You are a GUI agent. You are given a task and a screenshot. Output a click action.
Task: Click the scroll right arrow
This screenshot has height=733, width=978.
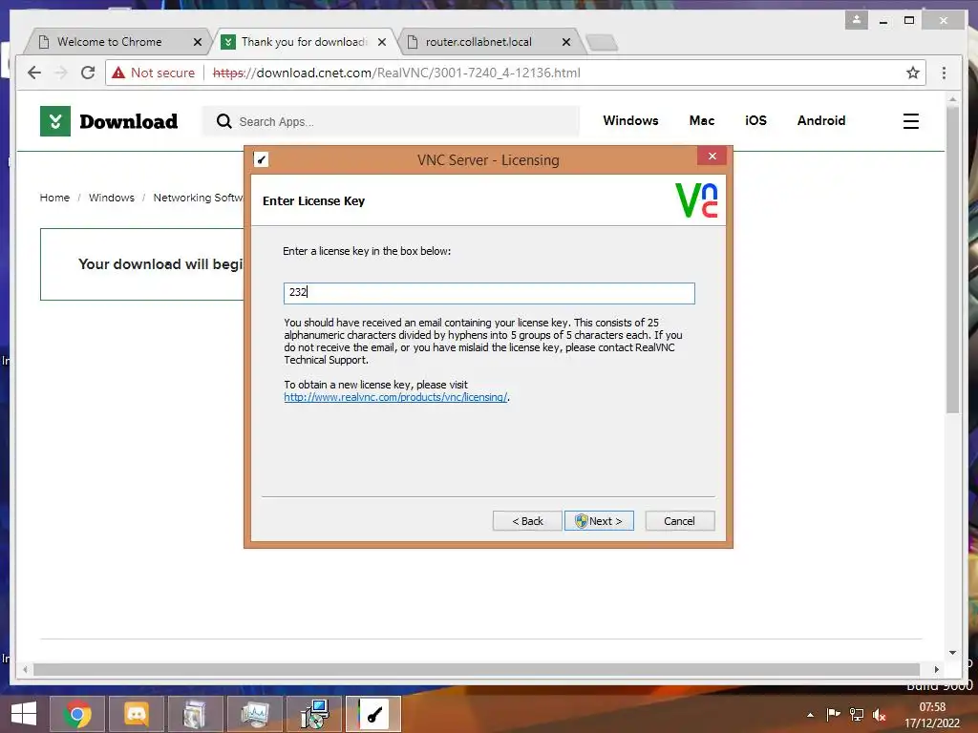click(936, 669)
